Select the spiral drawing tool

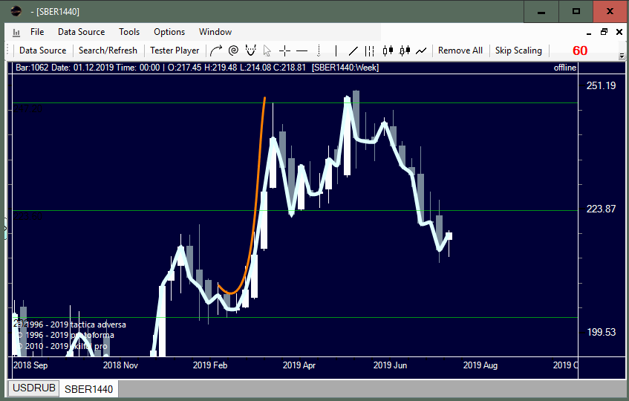pos(233,50)
